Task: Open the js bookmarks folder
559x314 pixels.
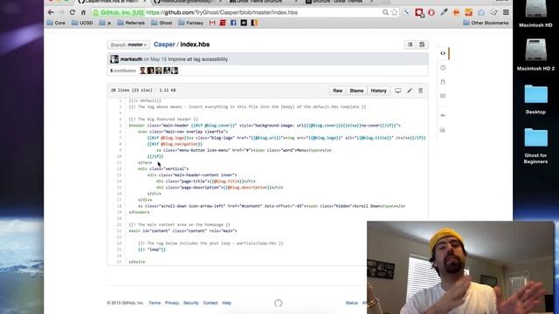Action: (105, 23)
